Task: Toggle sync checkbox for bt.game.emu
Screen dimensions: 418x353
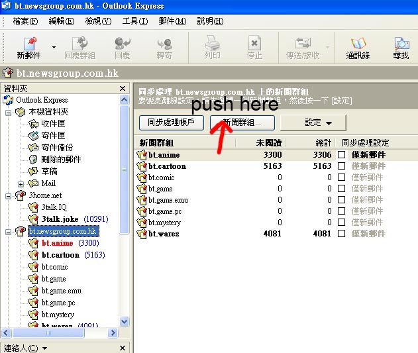Action: tap(342, 200)
